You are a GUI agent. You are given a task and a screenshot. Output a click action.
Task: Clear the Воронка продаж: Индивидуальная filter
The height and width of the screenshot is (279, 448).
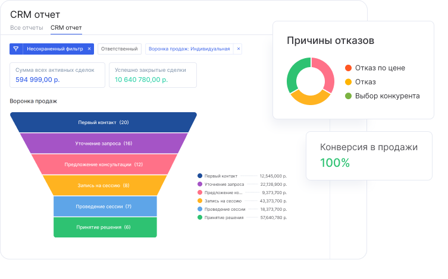click(238, 49)
